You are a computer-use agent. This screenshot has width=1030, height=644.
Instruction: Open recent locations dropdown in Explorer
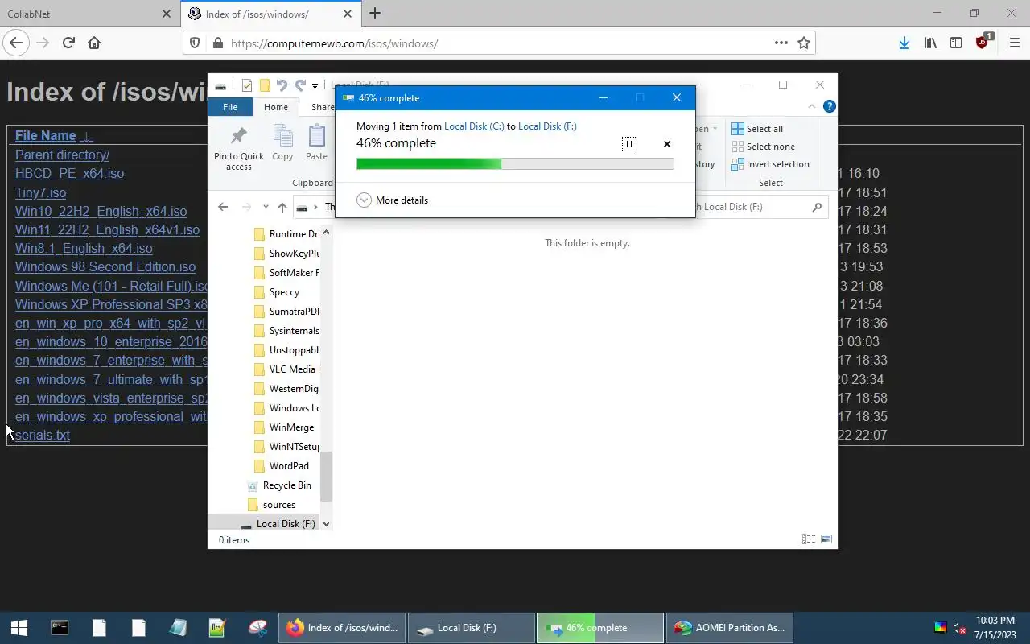pyautogui.click(x=266, y=207)
